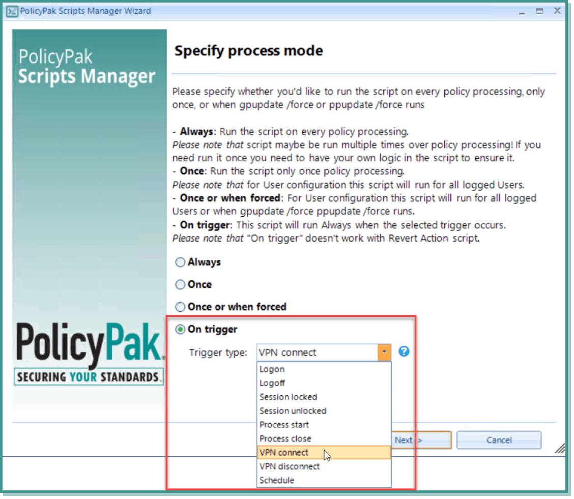574x499 pixels.
Task: Pick Session unlocked trigger
Action: pos(324,411)
